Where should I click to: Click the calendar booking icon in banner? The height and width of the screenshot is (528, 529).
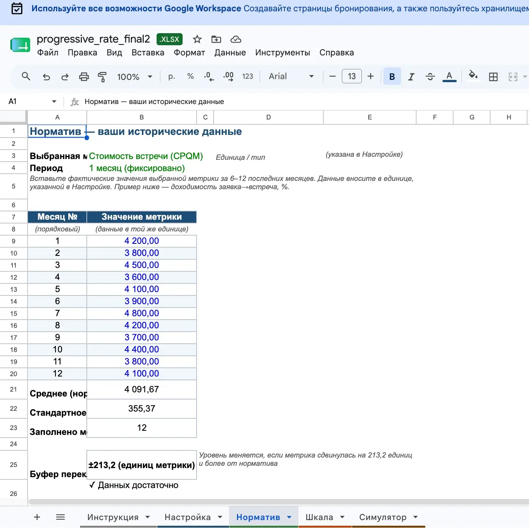17,8
